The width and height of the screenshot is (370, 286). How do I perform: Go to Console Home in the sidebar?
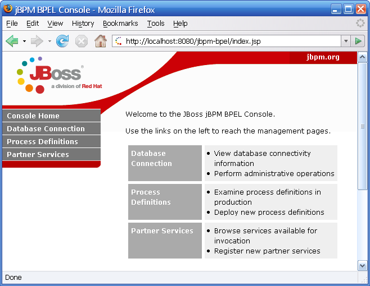[51, 116]
